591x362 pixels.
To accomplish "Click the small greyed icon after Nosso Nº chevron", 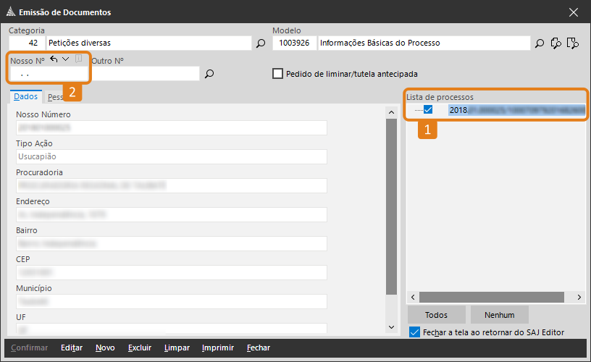I will pos(79,59).
